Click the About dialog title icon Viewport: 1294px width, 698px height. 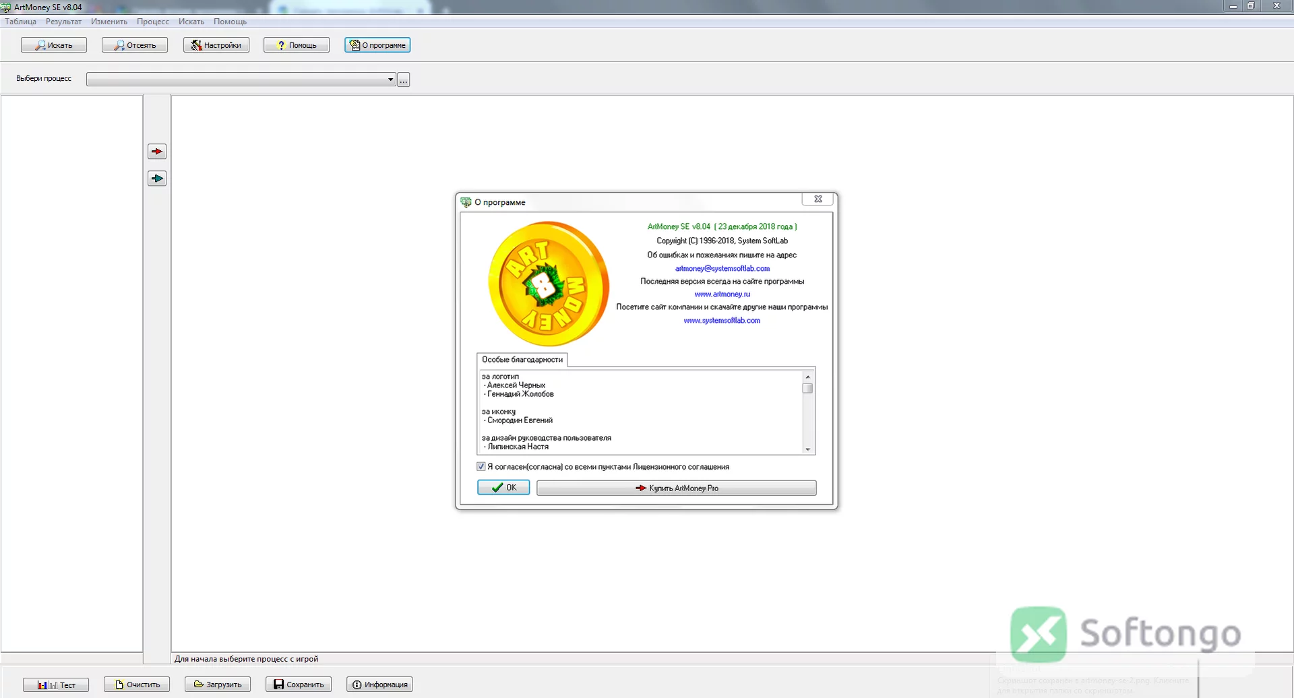(466, 202)
